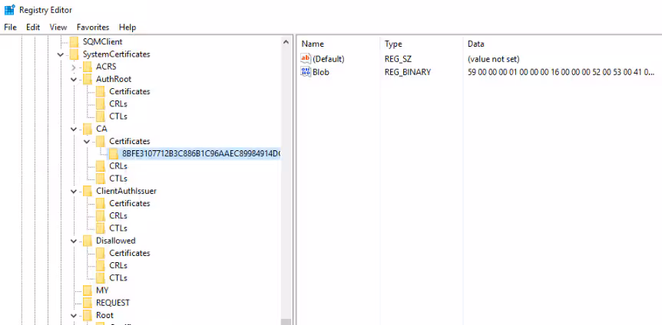Collapse the SystemCertificates tree node
The width and height of the screenshot is (662, 325).
click(x=61, y=54)
